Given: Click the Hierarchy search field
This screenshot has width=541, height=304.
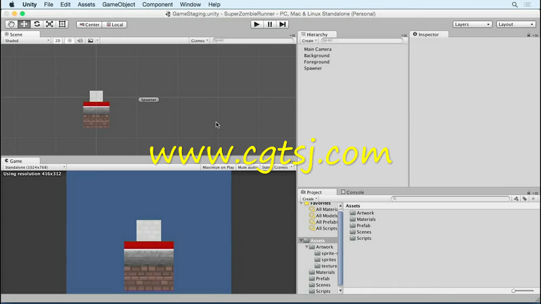Looking at the screenshot, I should (362, 41).
